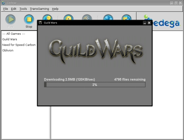Open the TransGaming menu
The height and width of the screenshot is (140, 184).
pyautogui.click(x=39, y=9)
